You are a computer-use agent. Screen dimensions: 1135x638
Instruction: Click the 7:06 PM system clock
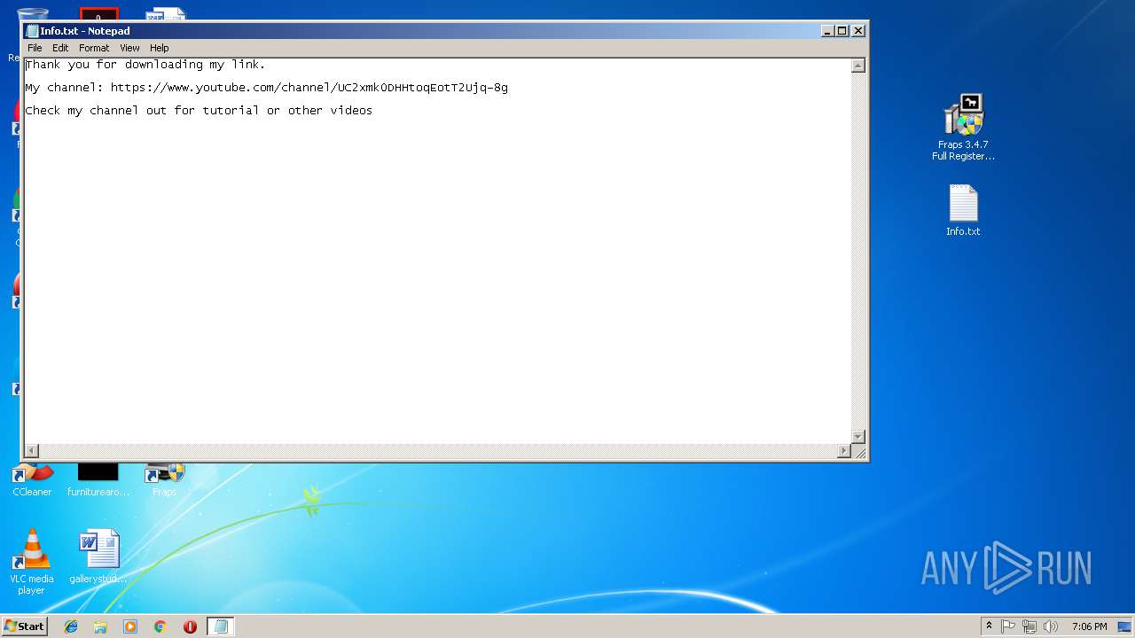point(1089,626)
